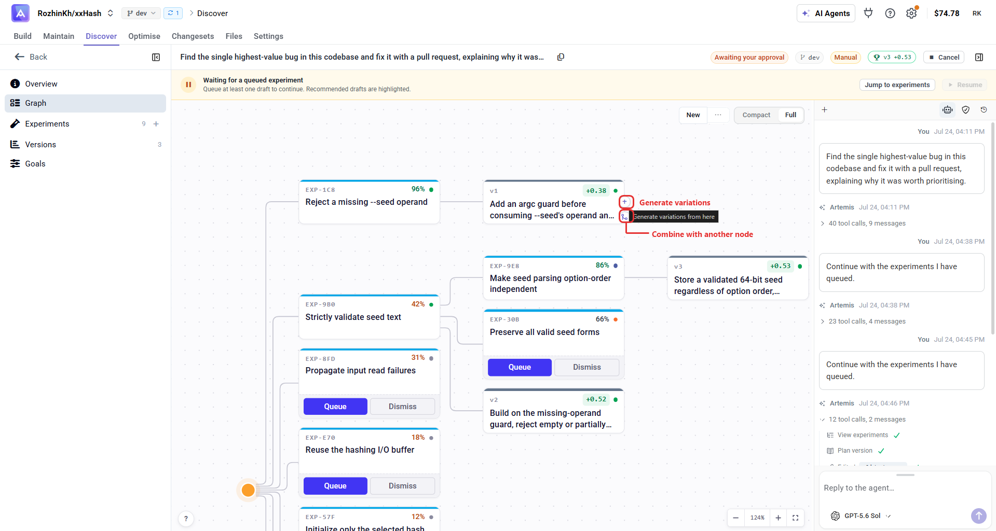Open user avatar RK menu
Viewport: 996px width, 531px height.
click(x=977, y=13)
